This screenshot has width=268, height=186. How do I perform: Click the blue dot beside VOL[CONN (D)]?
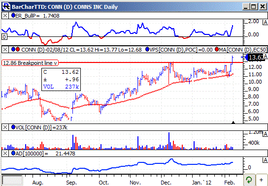pyautogui.click(x=13, y=127)
